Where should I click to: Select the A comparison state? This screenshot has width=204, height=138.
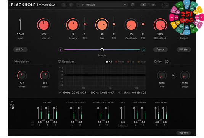coord(143,5)
